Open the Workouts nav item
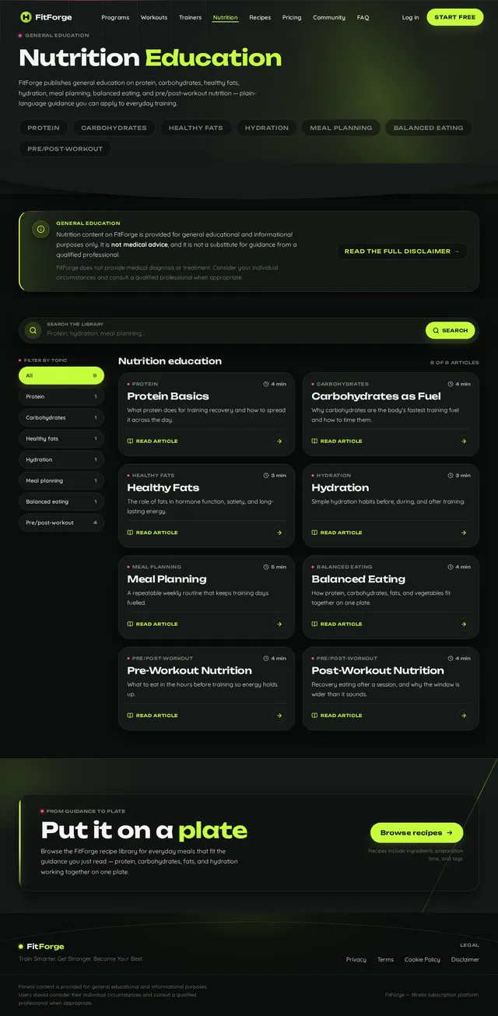 (154, 17)
